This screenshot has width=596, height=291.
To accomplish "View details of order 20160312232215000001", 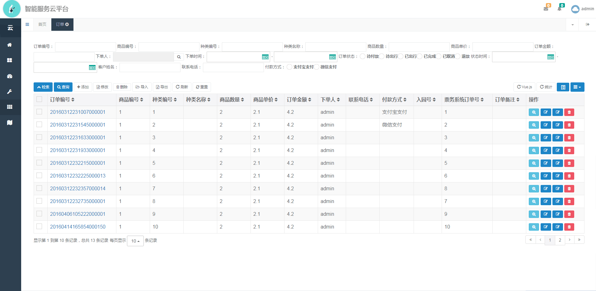I will [534, 163].
